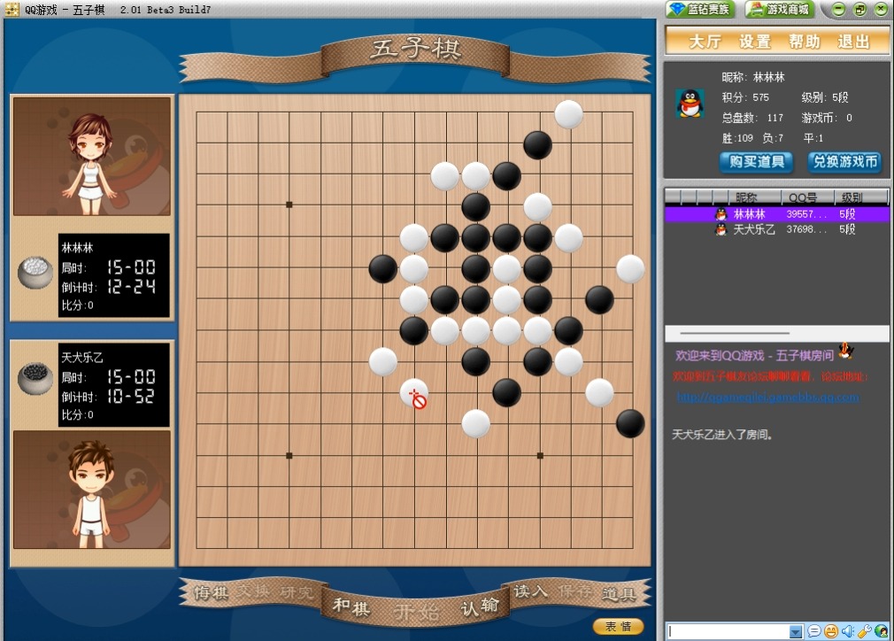Click the animated mascot icon in chat welcome

[847, 351]
